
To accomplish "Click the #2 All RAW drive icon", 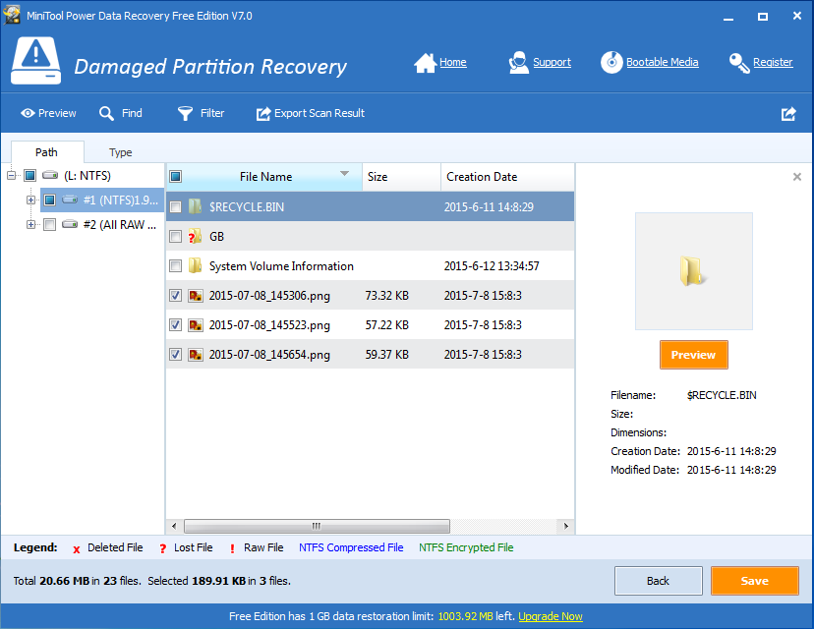I will [70, 224].
